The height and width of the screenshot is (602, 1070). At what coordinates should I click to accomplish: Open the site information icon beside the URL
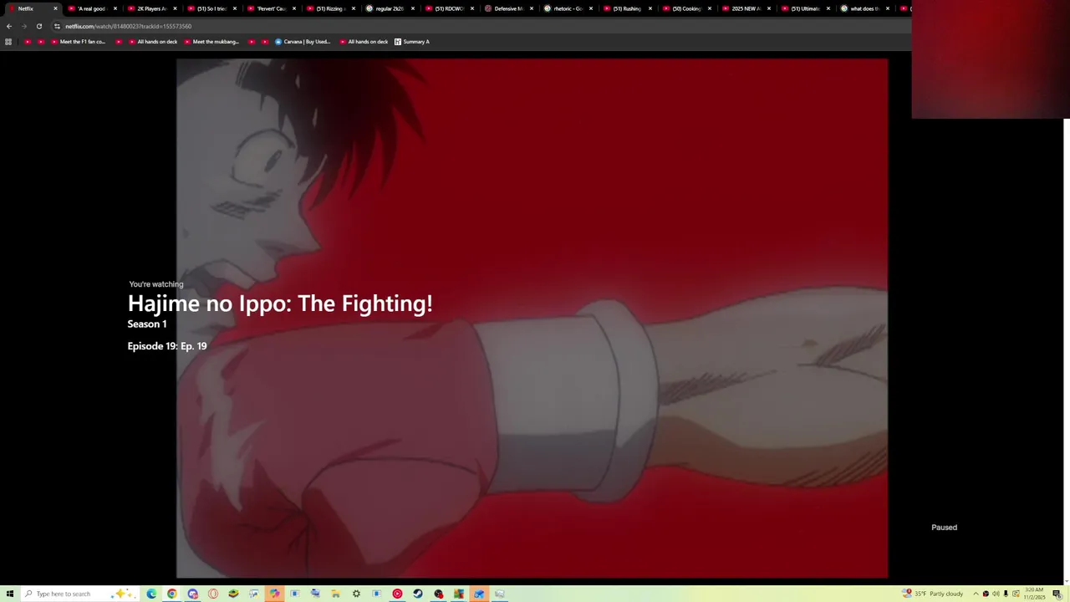[x=57, y=26]
